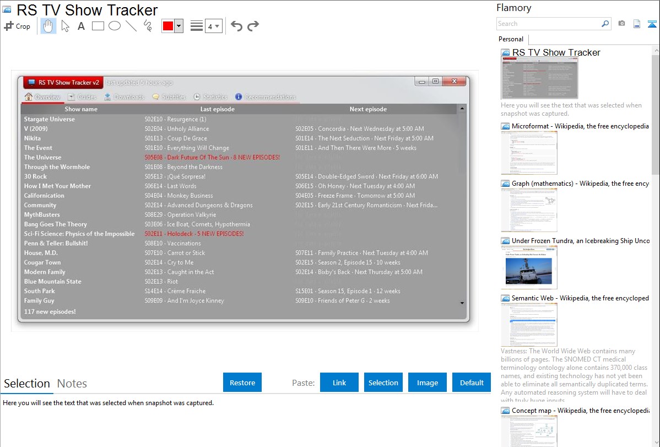Undo the last annotation
660x447 pixels.
tap(236, 26)
